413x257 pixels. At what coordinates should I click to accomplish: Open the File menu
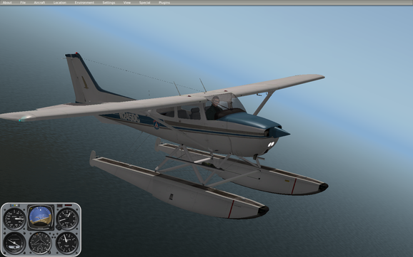pyautogui.click(x=23, y=3)
